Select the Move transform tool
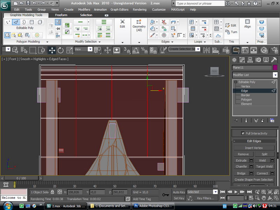This screenshot has height=210, width=280. click(x=52, y=50)
